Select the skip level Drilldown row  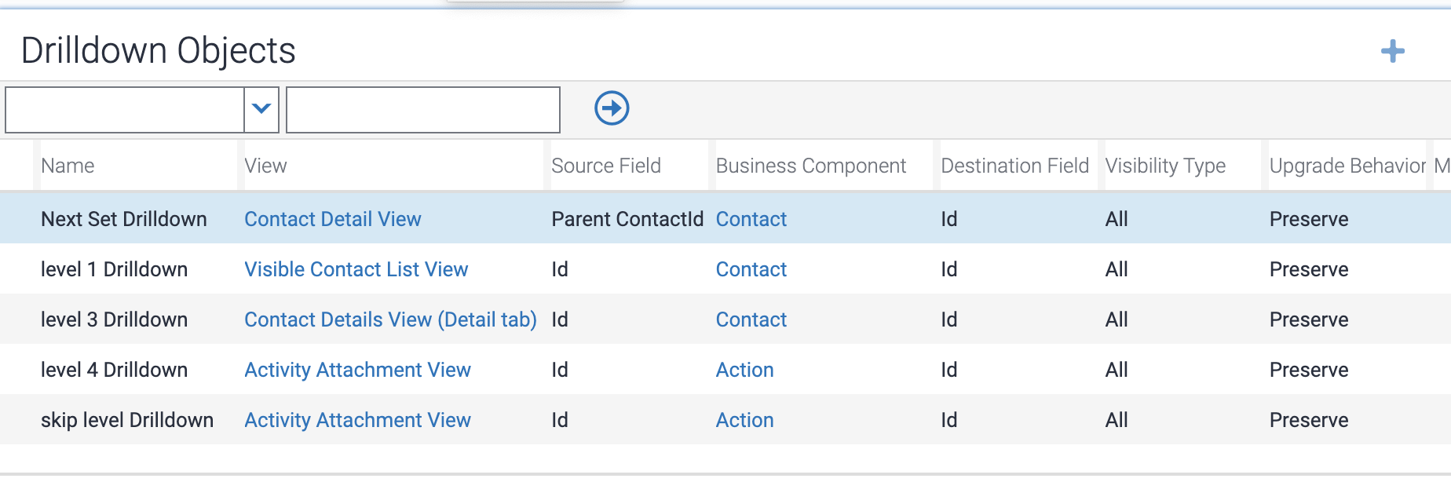126,420
